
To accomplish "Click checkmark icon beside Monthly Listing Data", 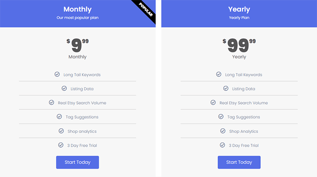I will point(64,89).
